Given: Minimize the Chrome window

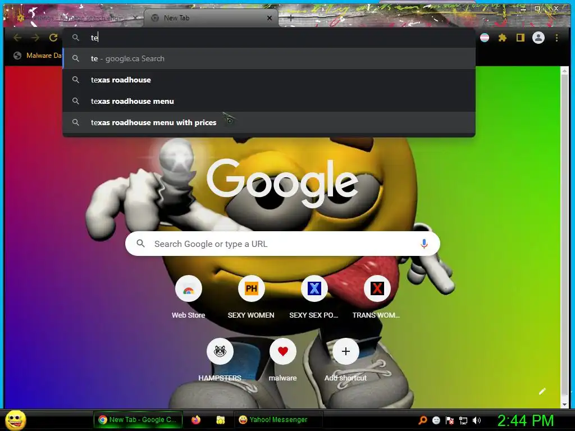Looking at the screenshot, I should click(x=523, y=9).
